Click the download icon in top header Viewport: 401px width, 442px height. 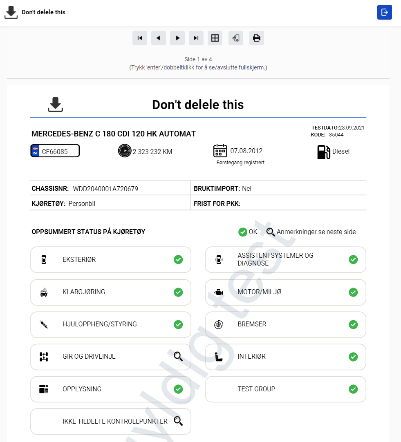[11, 12]
